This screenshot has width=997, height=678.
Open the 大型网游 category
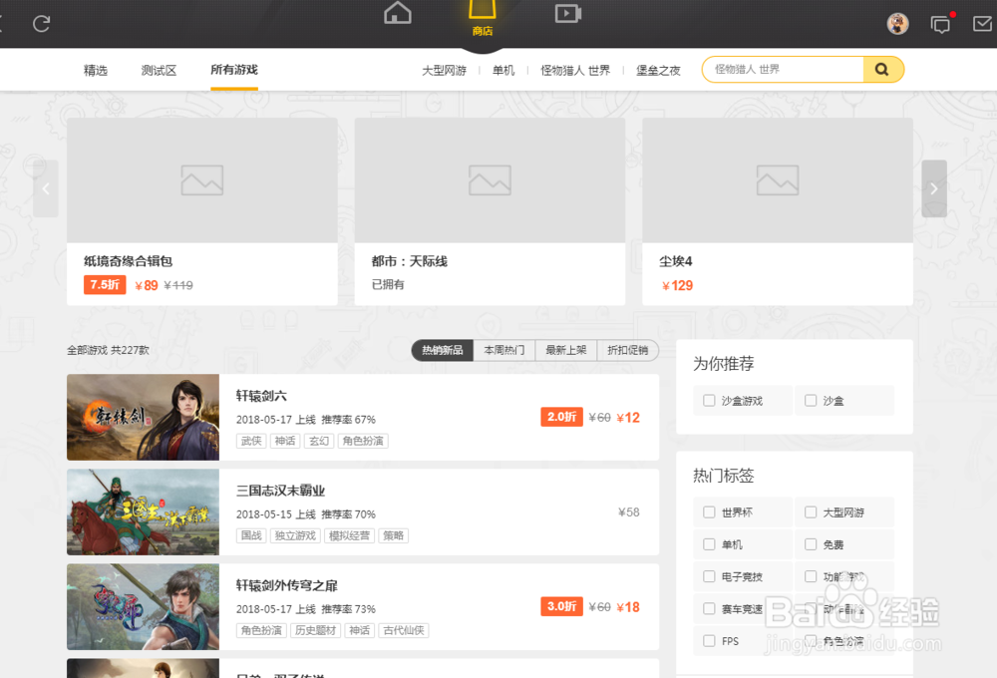445,70
